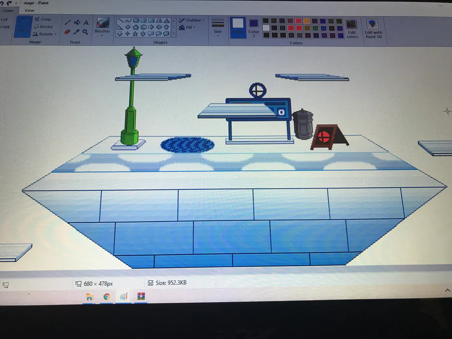Choose the Four-point star shape
Image resolution: width=452 pixels, height=339 pixels.
[x=128, y=34]
